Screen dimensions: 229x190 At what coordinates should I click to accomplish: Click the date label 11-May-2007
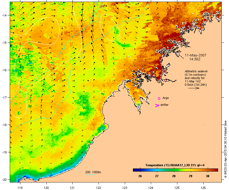[195, 55]
